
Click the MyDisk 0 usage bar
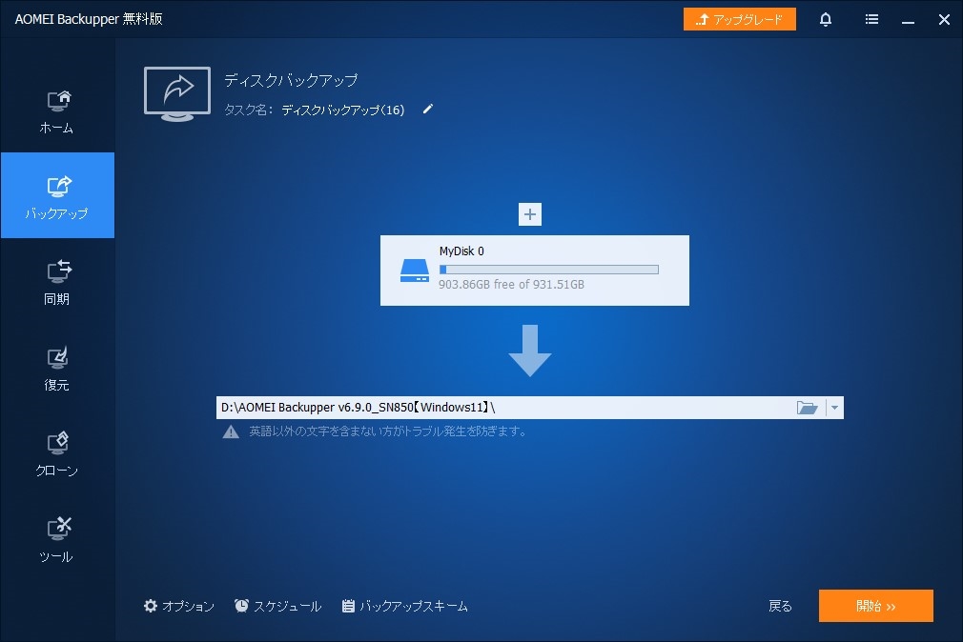[x=549, y=270]
